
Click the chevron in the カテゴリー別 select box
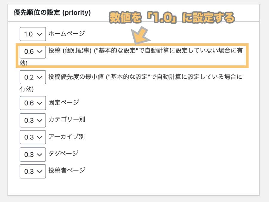coord(40,121)
